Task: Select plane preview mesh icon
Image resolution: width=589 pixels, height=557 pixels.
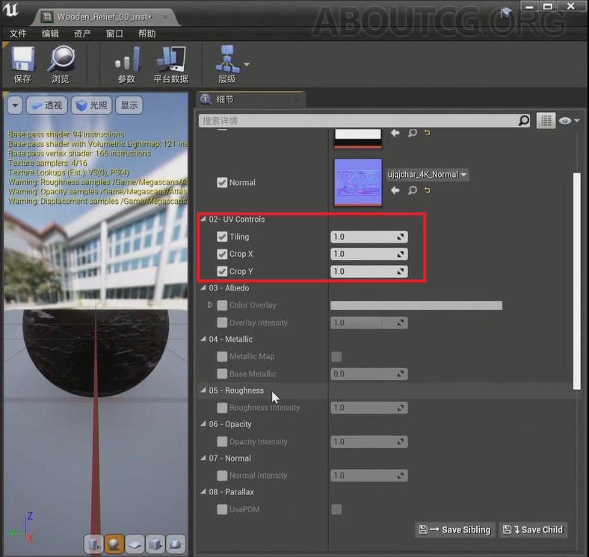Action: point(135,544)
